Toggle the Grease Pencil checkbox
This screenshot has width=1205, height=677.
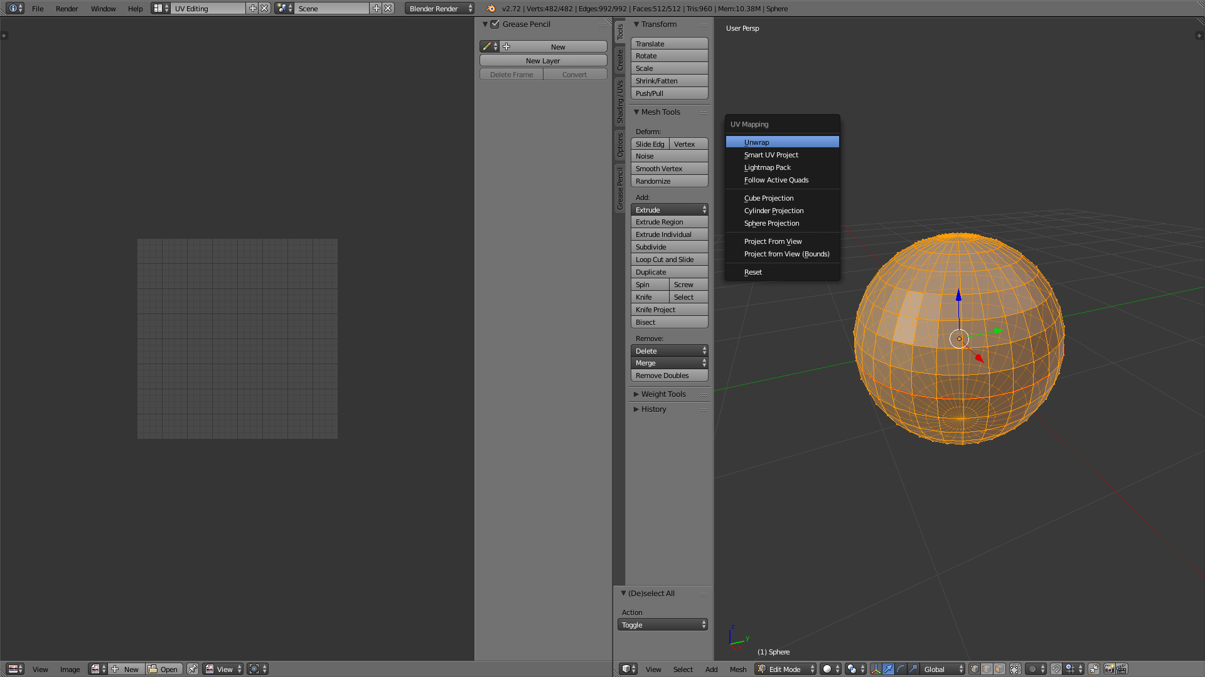495,24
